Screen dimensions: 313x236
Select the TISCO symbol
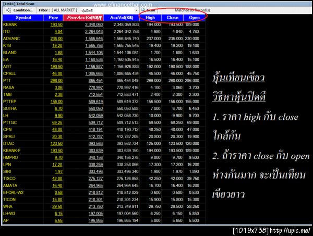pos(9,178)
